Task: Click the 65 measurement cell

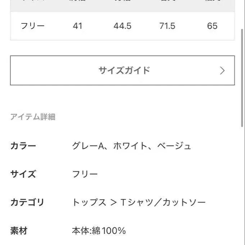Action: 212,26
